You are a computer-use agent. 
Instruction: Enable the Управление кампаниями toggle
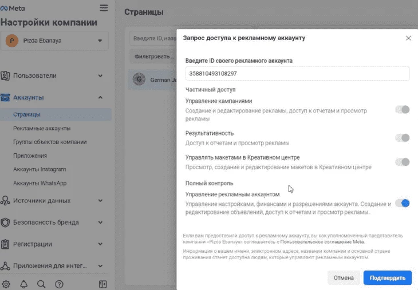403,109
